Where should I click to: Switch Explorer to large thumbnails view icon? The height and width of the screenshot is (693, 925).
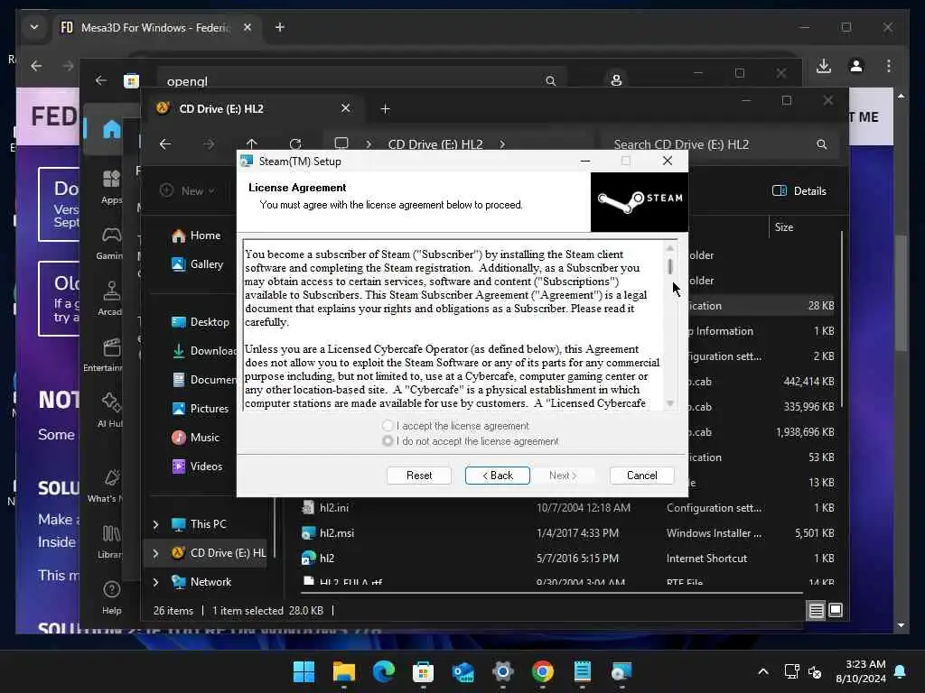pos(836,611)
